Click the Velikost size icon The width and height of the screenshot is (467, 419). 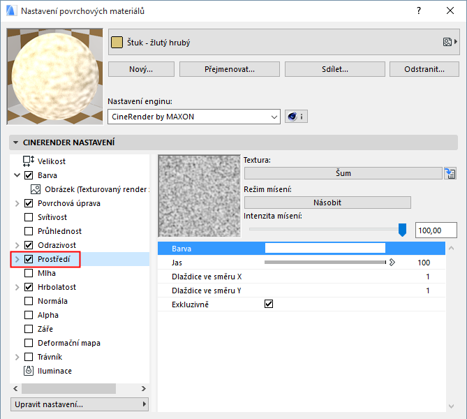[29, 161]
